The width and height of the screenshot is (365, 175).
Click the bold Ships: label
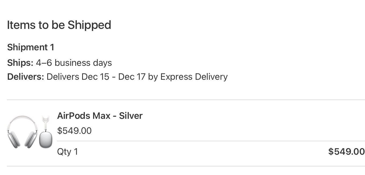20,63
